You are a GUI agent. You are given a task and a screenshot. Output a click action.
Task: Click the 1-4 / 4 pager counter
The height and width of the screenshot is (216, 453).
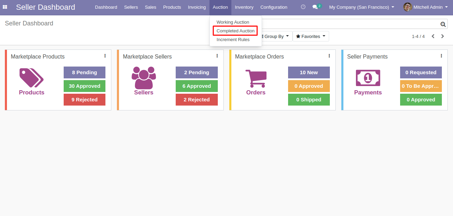click(418, 36)
